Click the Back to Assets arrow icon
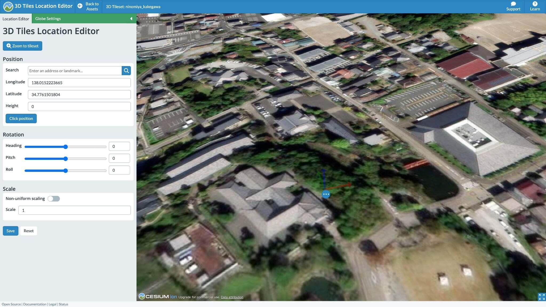This screenshot has height=307, width=546. (x=80, y=6)
